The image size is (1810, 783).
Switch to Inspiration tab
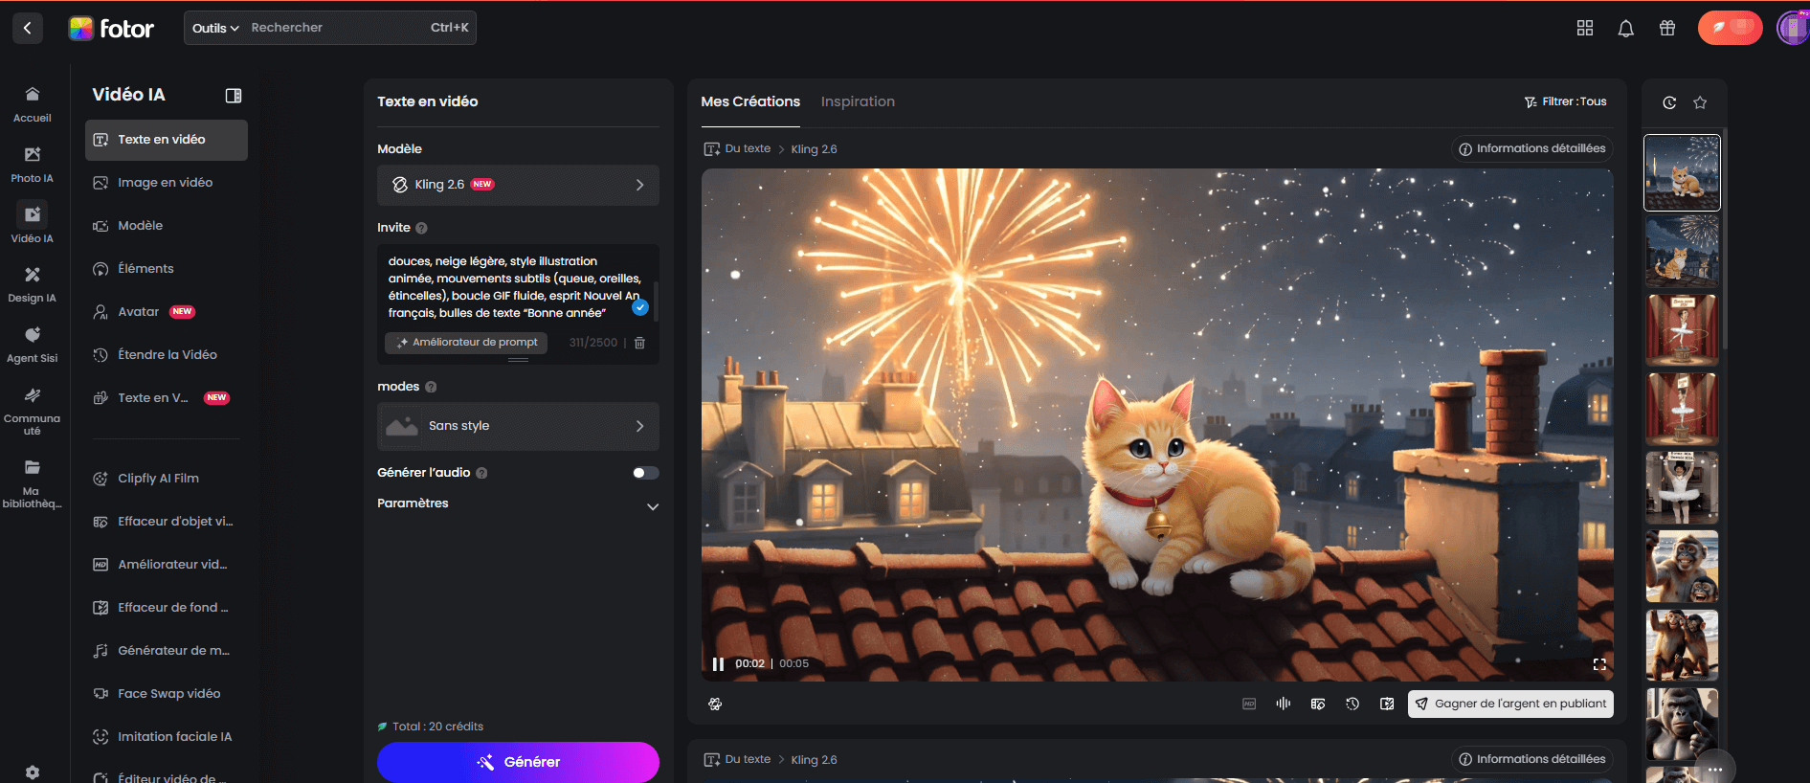pos(858,101)
